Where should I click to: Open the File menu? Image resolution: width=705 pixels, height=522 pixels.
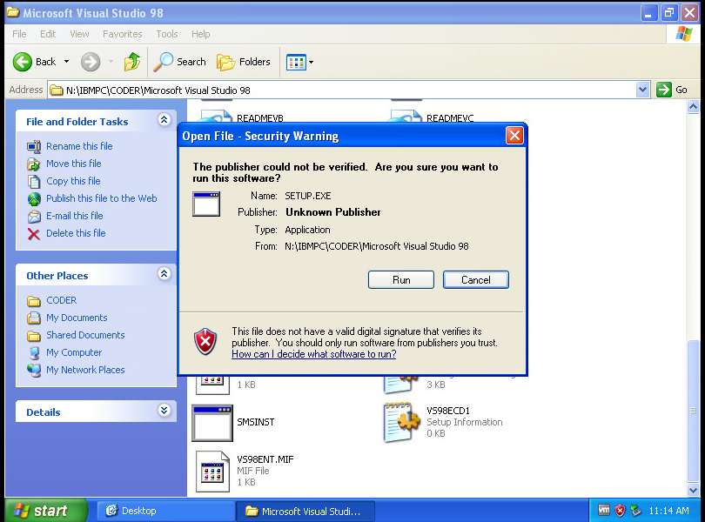[19, 34]
